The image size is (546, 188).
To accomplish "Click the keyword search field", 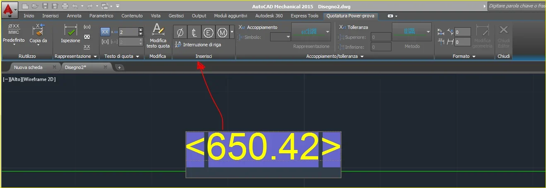I will (516, 6).
